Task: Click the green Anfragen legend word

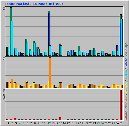Action: [x=126, y=48]
